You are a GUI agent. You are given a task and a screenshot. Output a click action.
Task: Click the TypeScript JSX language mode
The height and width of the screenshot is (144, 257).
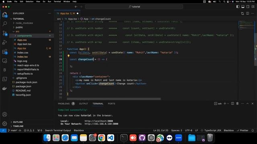[x=212, y=130]
